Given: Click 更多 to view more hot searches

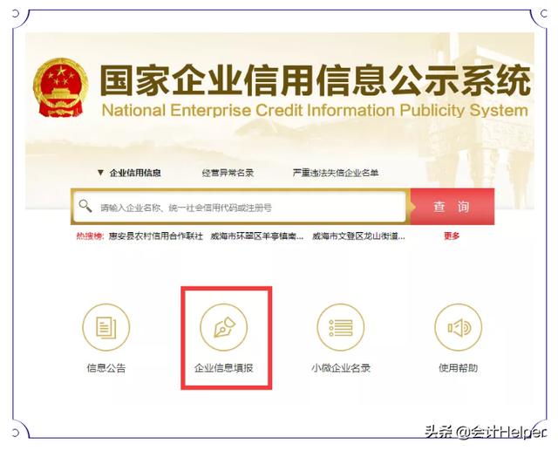Looking at the screenshot, I should (x=452, y=236).
